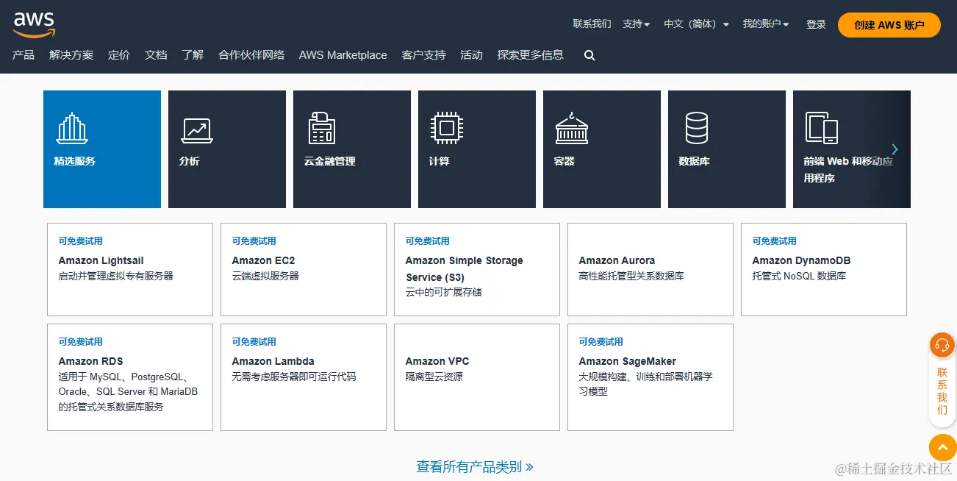Viewport: 957px width, 481px height.
Task: Click the 联系我们 link
Action: (592, 24)
